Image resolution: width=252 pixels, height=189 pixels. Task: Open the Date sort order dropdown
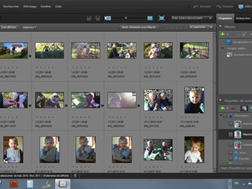tap(192, 18)
